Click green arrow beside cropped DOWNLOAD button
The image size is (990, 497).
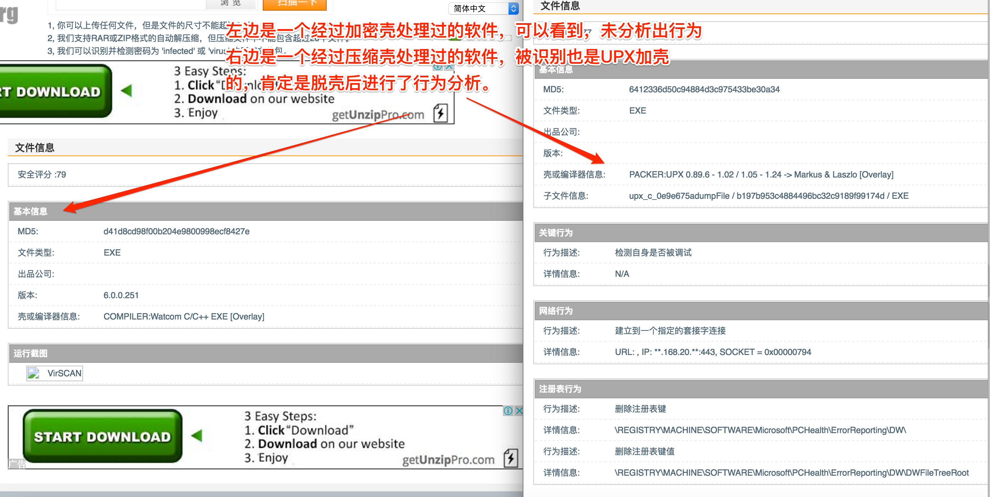pos(126,91)
